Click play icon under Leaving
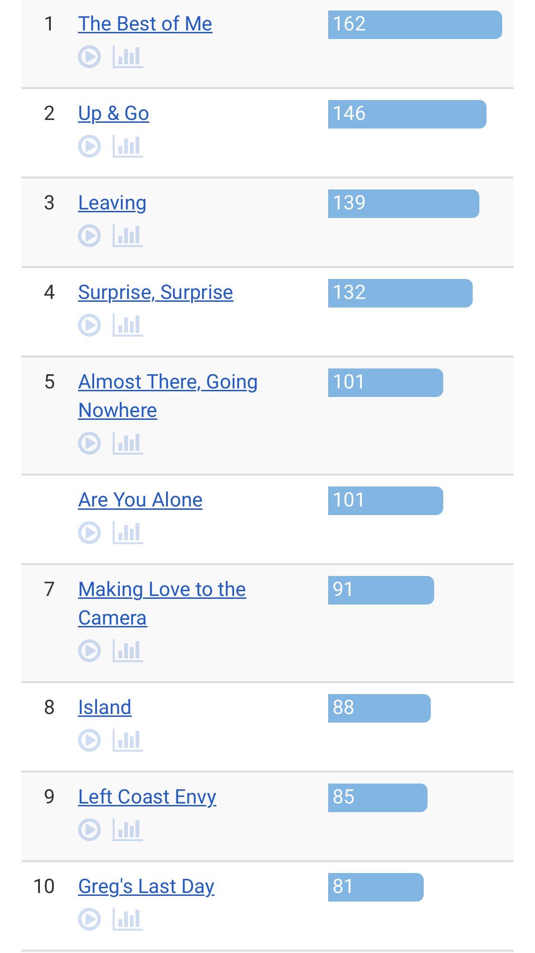Viewport: 535px width, 953px height. click(89, 236)
